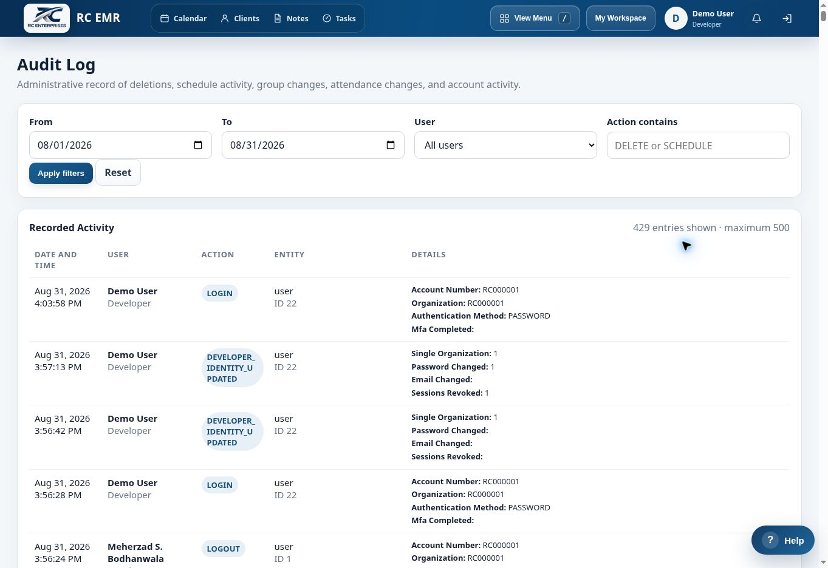Viewport: 828px width, 568px height.
Task: Click 'Sessions Revoked: 1' detail
Action: click(x=450, y=393)
